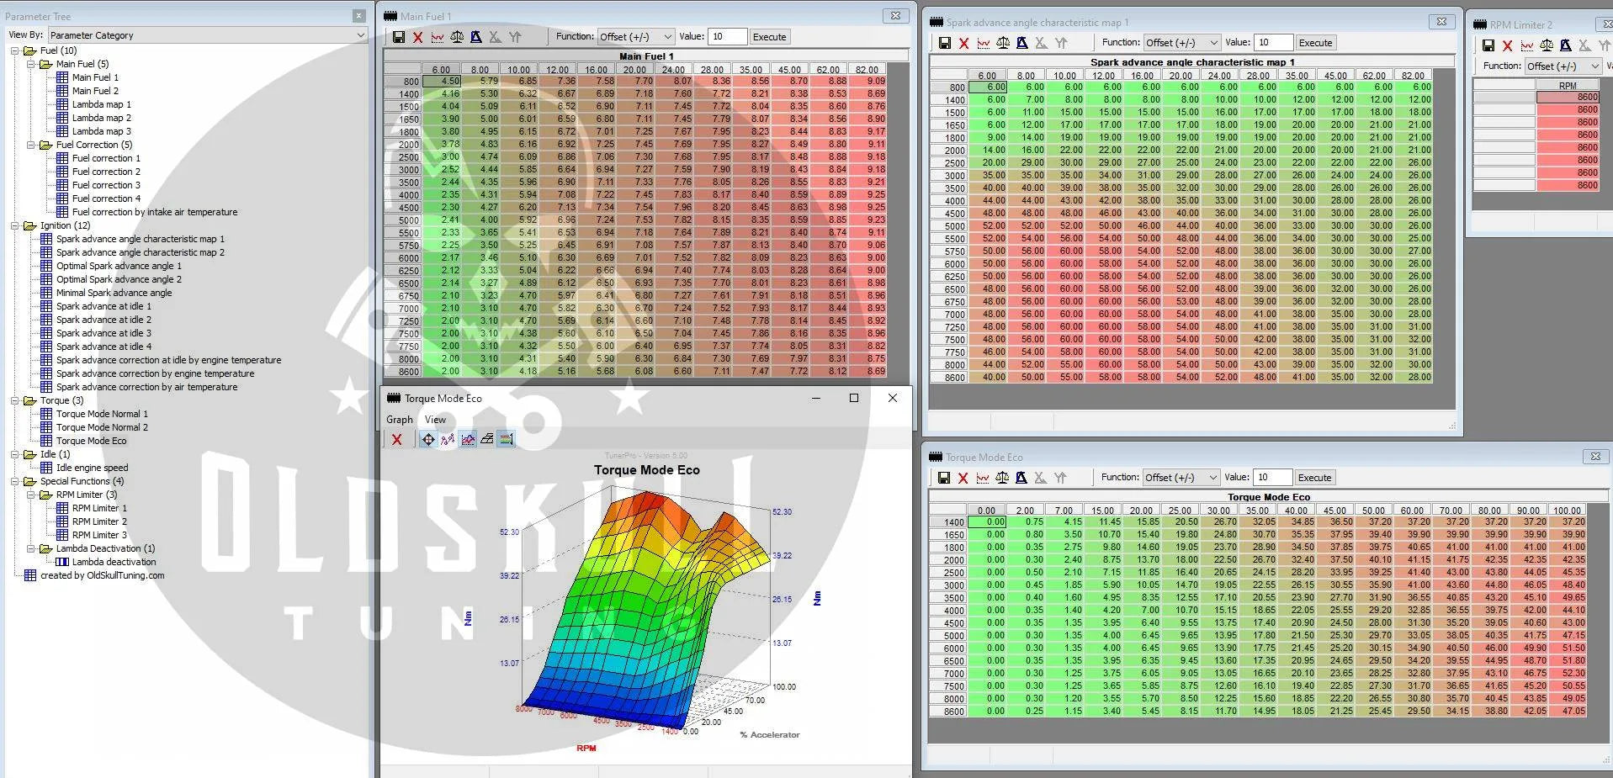The image size is (1613, 778).
Task: Click the table icon next to Lambda deactivation
Action: pyautogui.click(x=62, y=562)
